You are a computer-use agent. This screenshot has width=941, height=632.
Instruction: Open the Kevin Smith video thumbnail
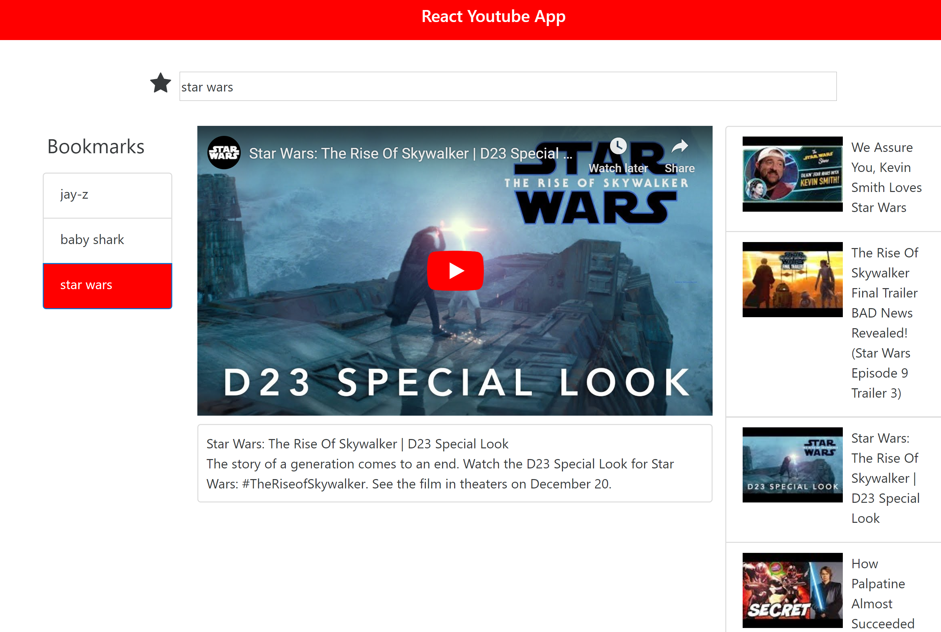click(x=792, y=174)
